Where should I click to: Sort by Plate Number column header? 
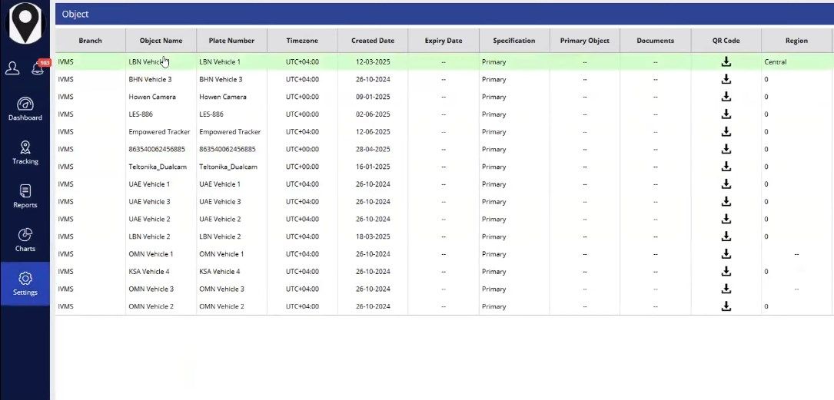click(x=231, y=41)
